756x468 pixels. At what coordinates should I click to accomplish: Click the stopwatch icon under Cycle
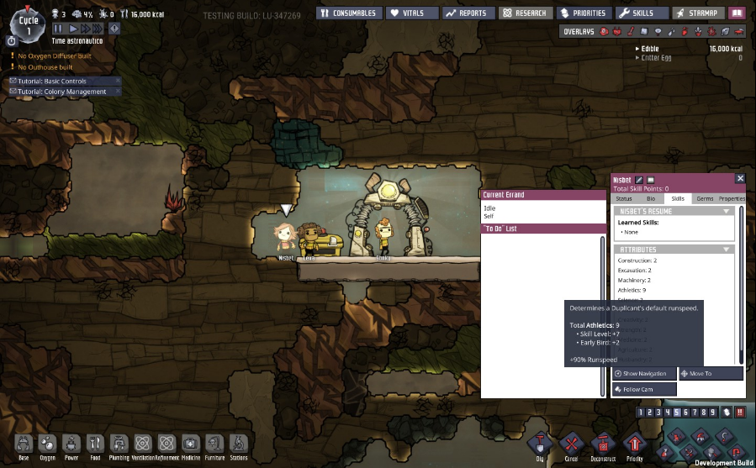pos(11,41)
